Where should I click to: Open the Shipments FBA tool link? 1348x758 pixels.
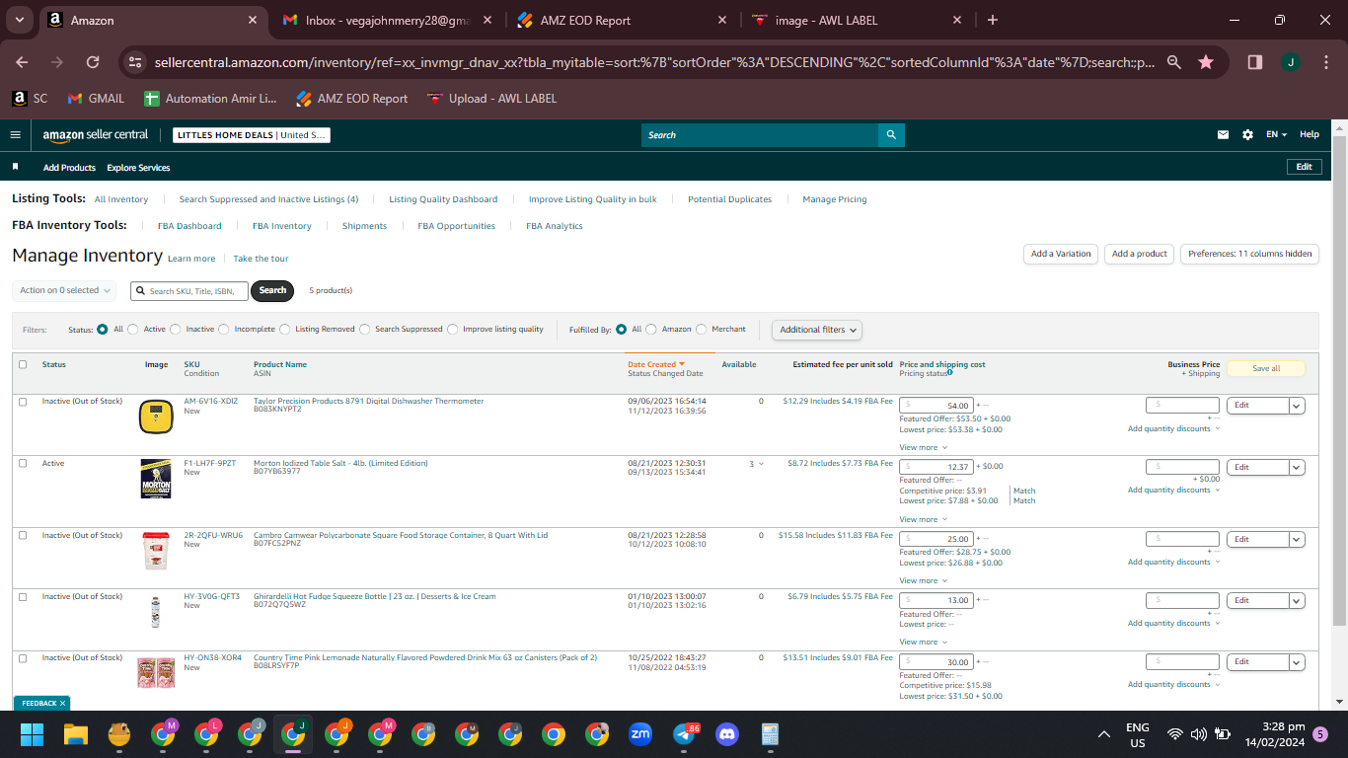(365, 226)
